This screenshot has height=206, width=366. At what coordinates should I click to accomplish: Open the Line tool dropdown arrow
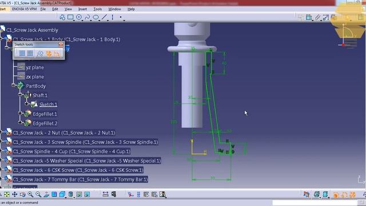click(x=108, y=21)
